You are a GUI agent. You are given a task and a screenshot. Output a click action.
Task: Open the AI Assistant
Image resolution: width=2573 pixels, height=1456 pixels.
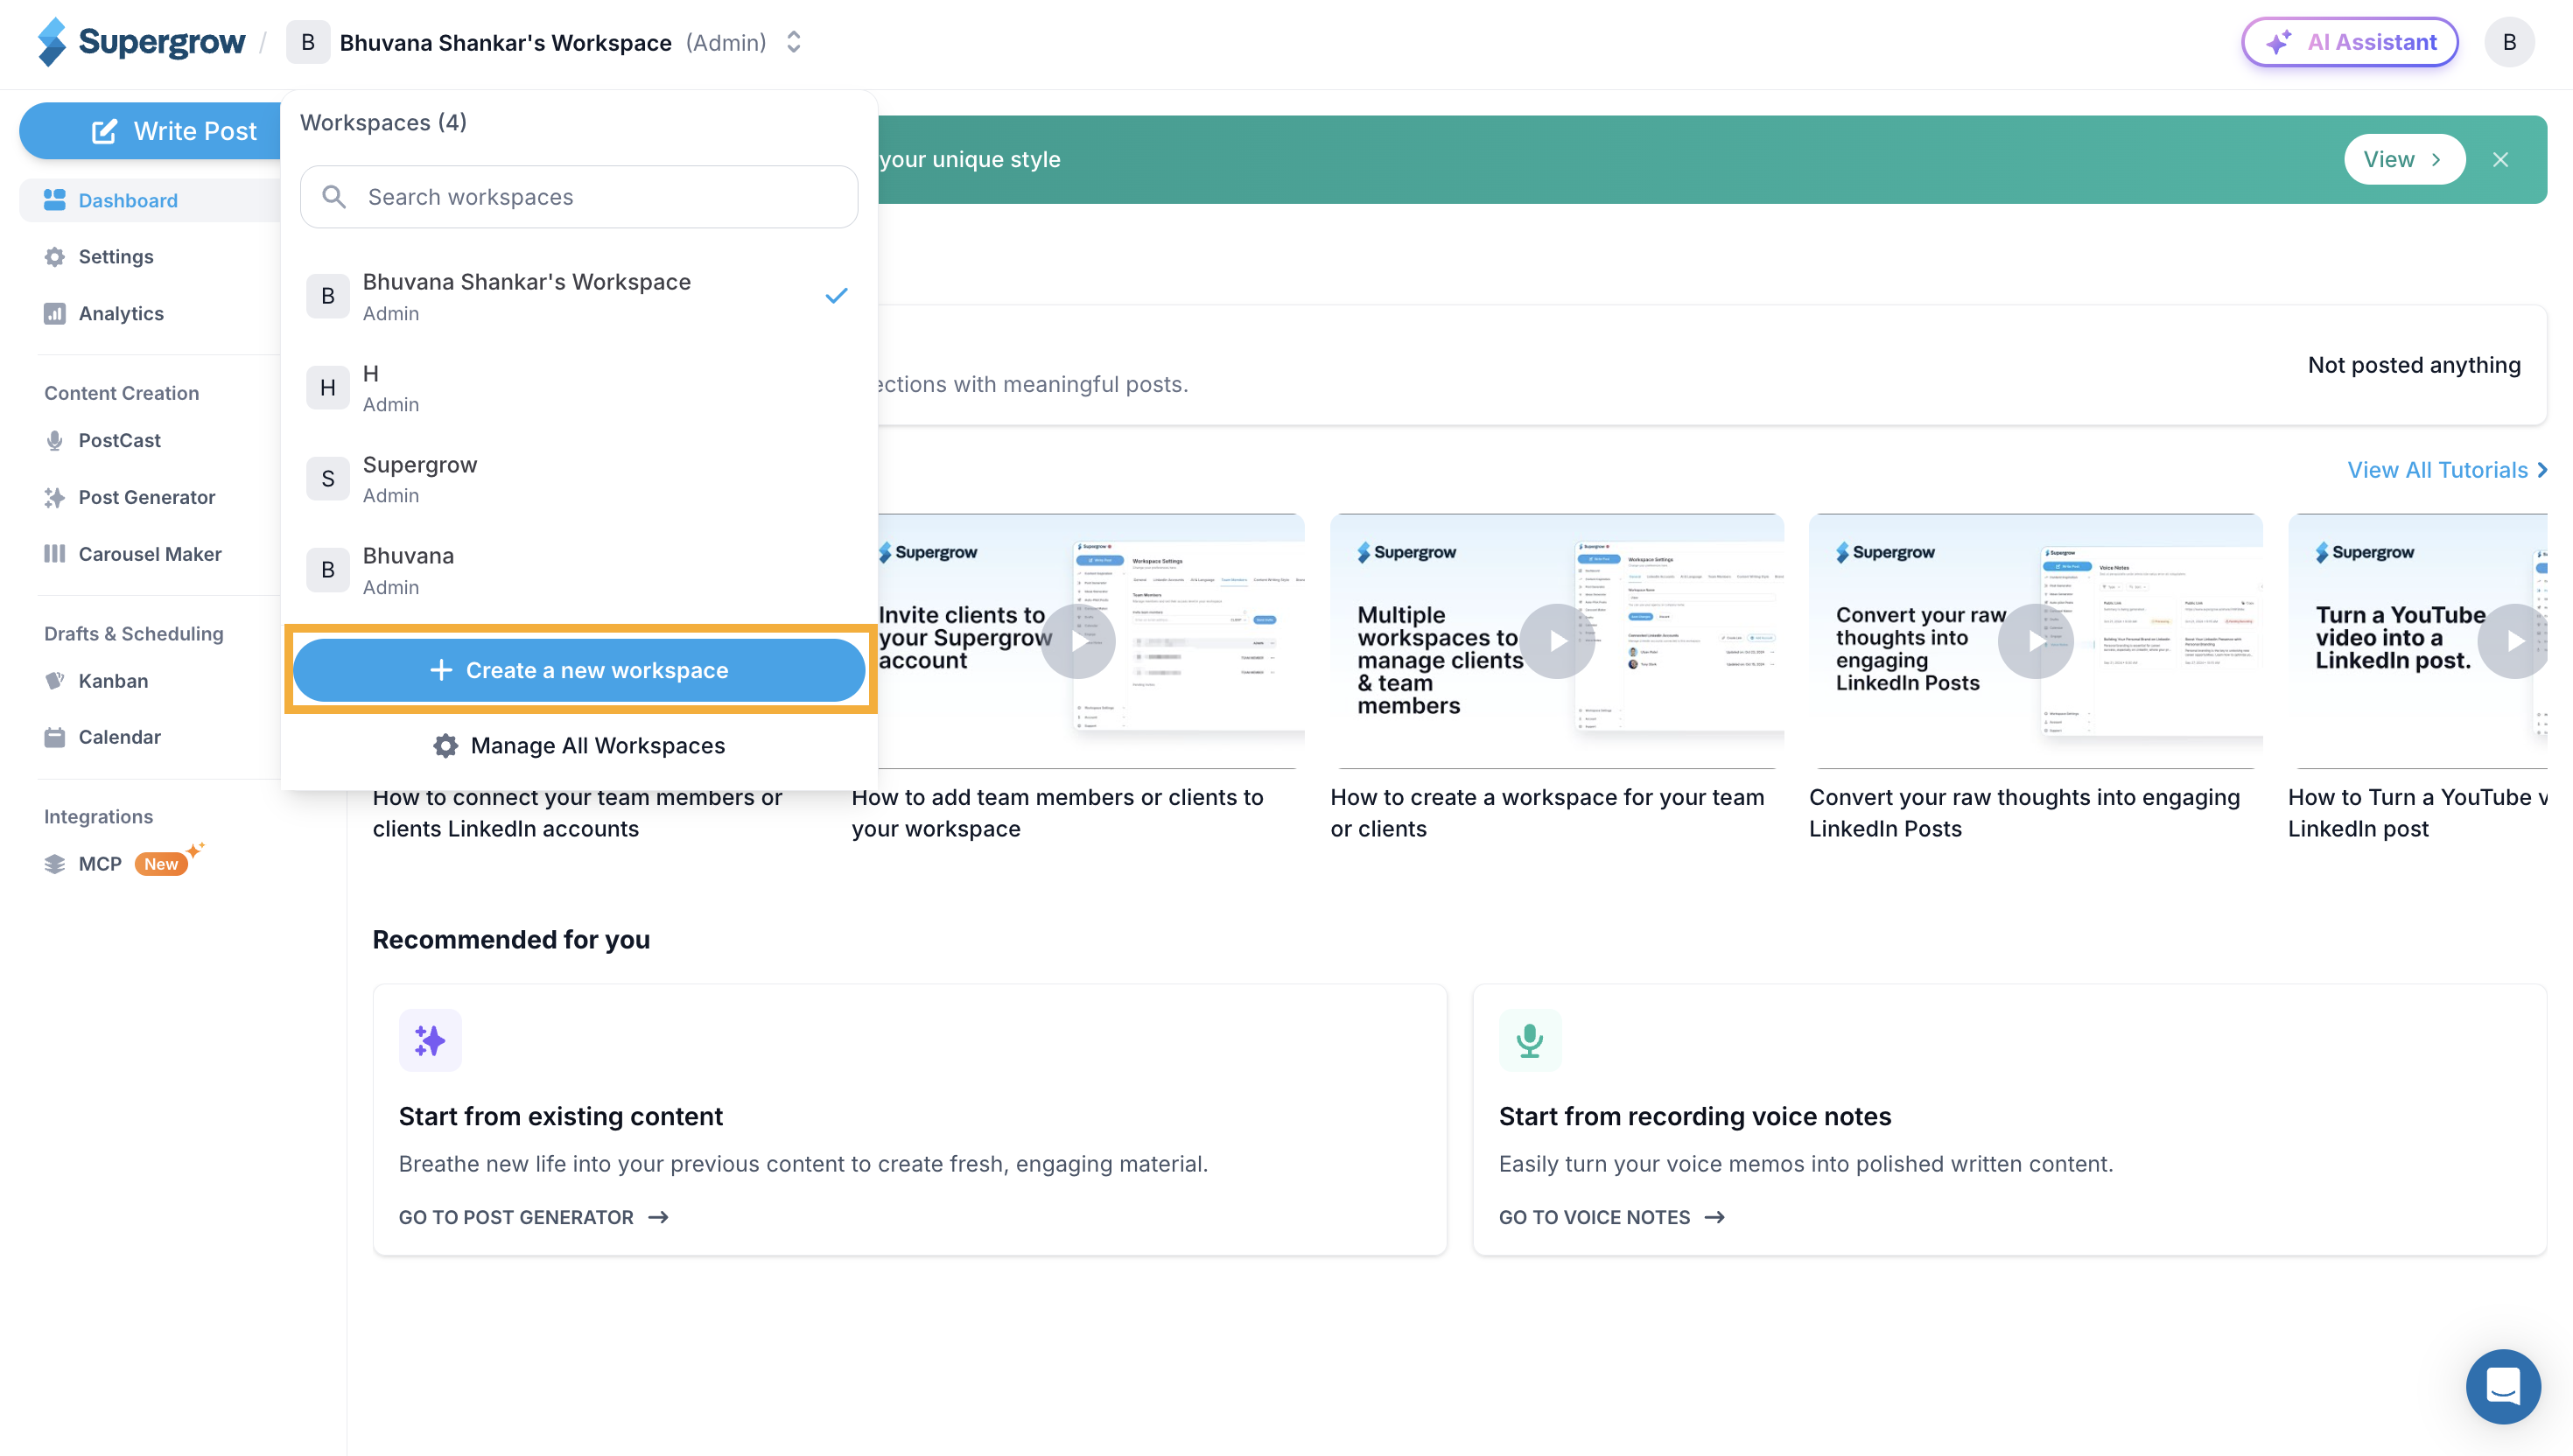(x=2350, y=42)
